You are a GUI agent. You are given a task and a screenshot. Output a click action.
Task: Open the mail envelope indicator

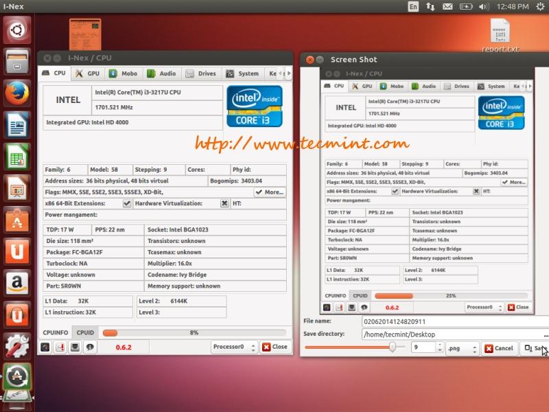[447, 6]
